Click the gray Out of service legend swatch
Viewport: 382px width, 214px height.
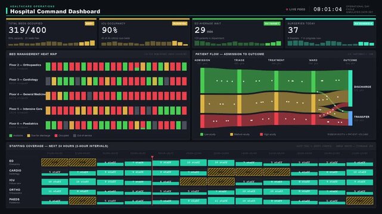74,136
